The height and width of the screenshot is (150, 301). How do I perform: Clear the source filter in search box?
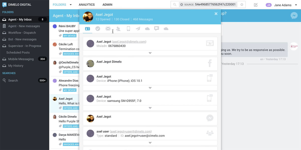tap(182, 4)
